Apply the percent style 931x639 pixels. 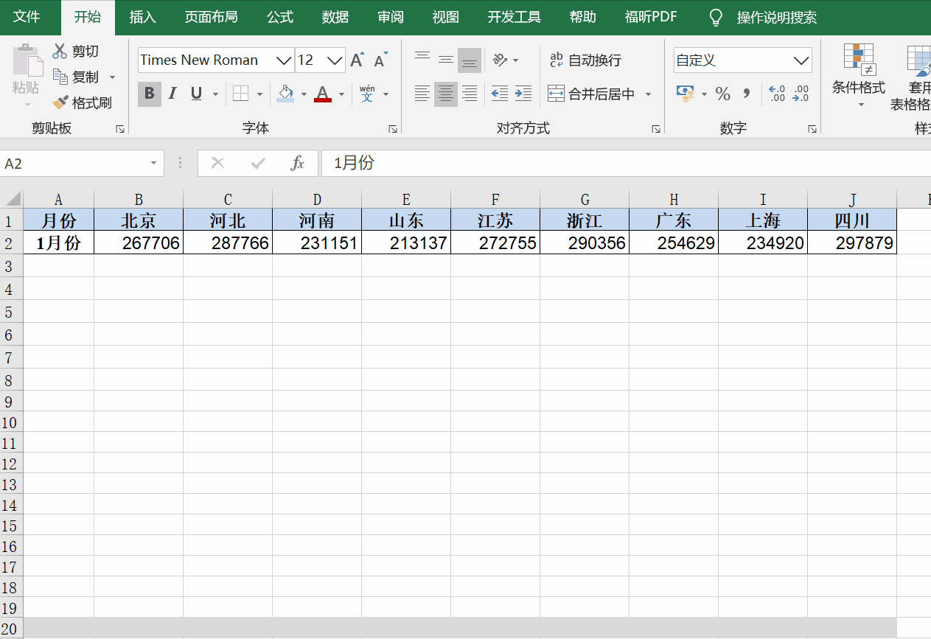coord(723,94)
